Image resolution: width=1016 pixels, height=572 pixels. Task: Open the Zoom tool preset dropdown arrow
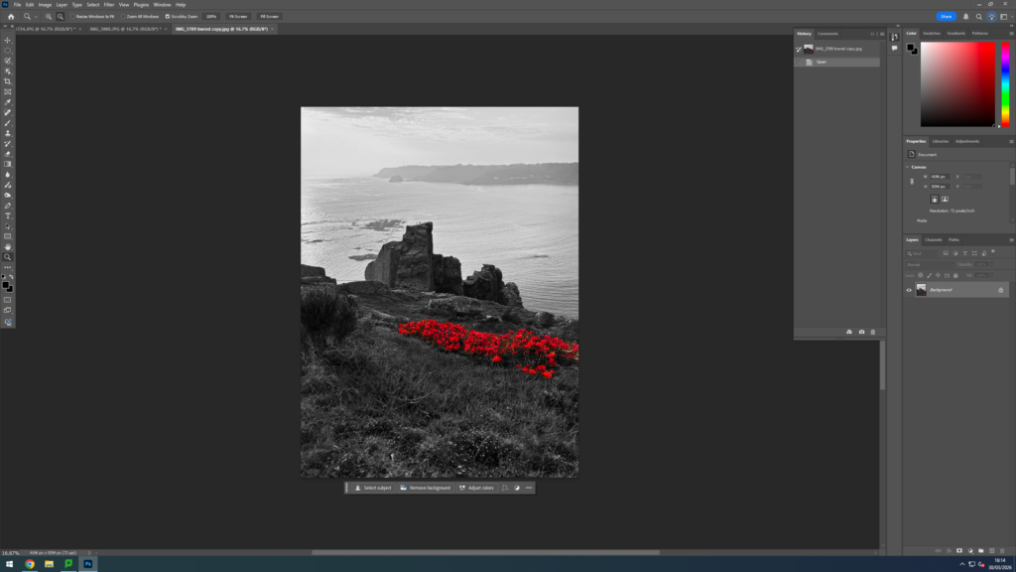[36, 17]
